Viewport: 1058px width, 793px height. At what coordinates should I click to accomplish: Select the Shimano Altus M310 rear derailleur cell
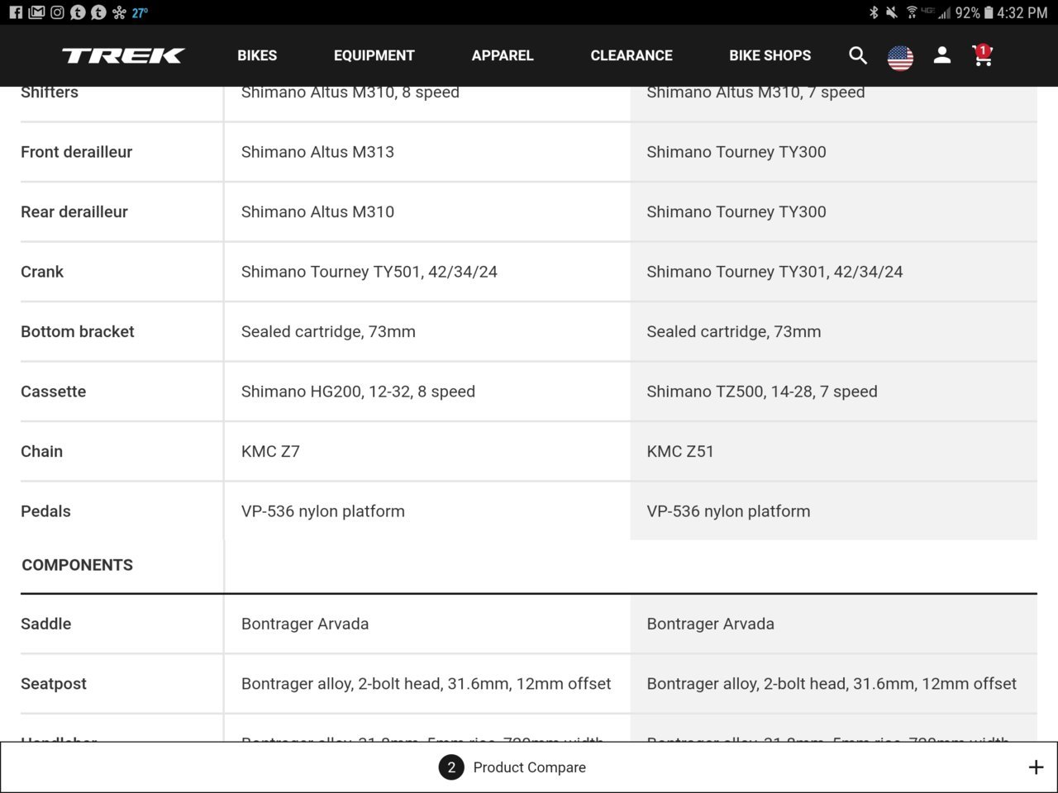tap(427, 211)
